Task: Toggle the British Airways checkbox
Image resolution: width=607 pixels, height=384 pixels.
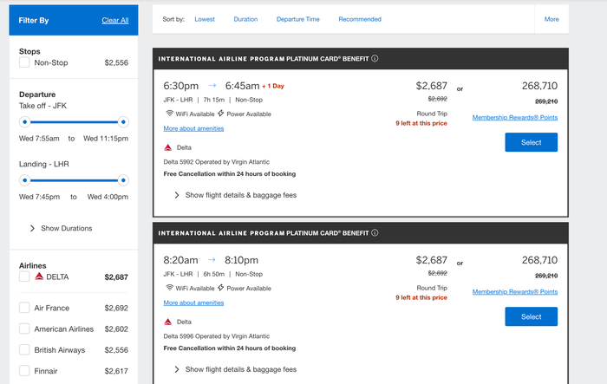Action: click(24, 349)
